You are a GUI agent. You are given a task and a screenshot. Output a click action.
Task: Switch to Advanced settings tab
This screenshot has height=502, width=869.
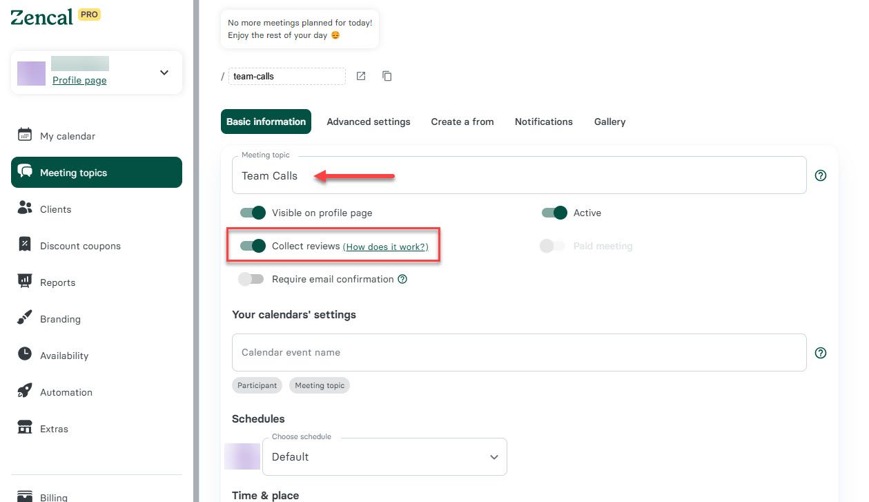(369, 122)
